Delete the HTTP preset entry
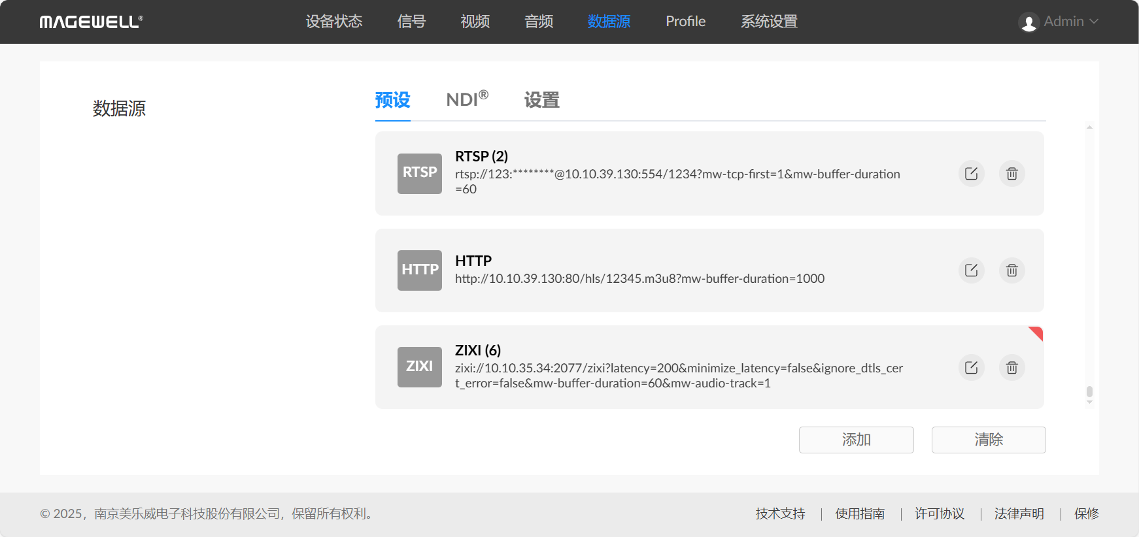 point(1011,270)
